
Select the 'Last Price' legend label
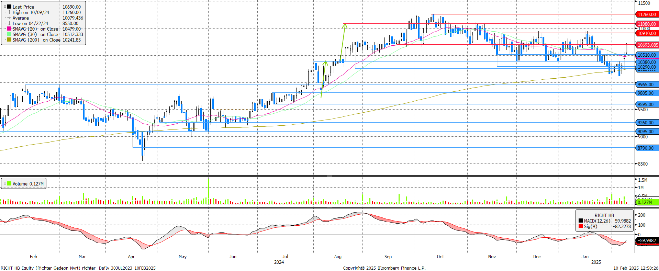(x=23, y=7)
